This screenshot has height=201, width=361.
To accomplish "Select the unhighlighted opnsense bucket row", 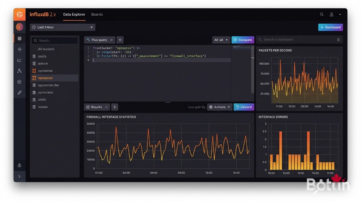I will [x=55, y=71].
